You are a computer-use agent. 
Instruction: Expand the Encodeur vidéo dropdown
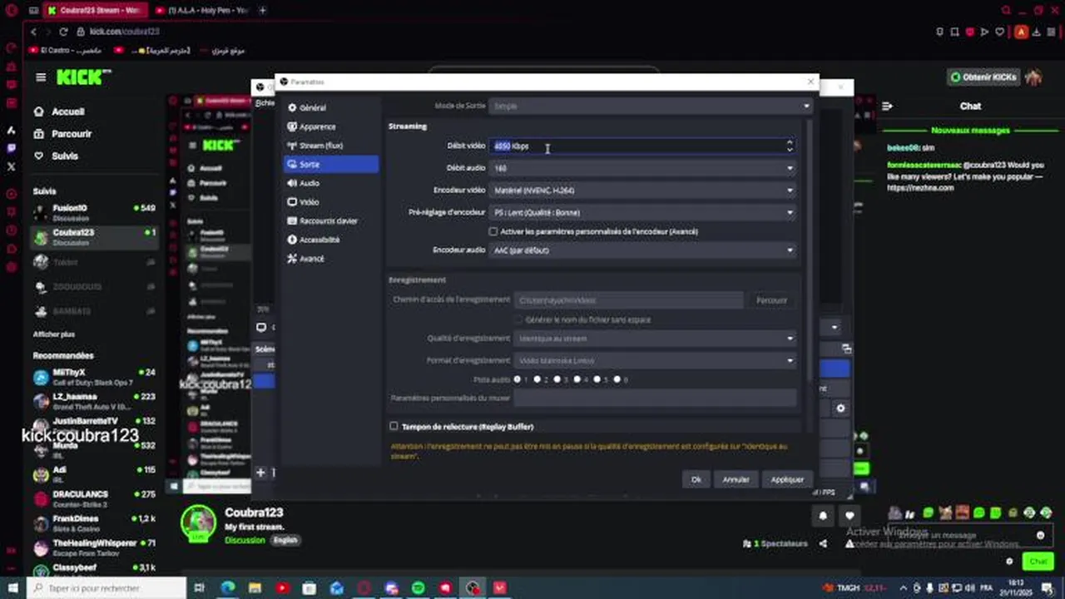(x=642, y=191)
